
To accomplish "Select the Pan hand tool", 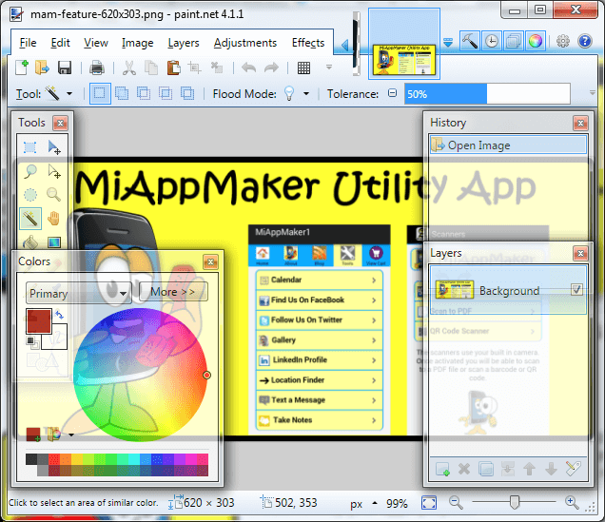I will [x=54, y=219].
